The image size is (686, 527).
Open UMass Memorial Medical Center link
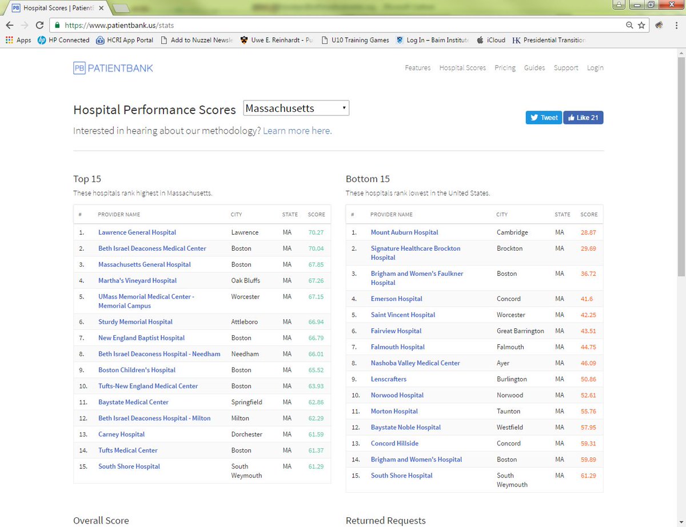[146, 301]
